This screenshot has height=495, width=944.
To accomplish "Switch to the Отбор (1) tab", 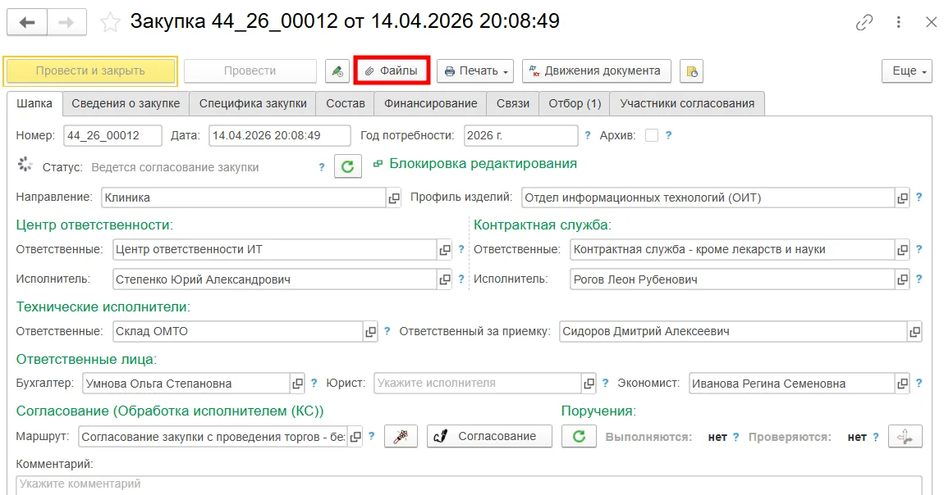I will point(575,103).
